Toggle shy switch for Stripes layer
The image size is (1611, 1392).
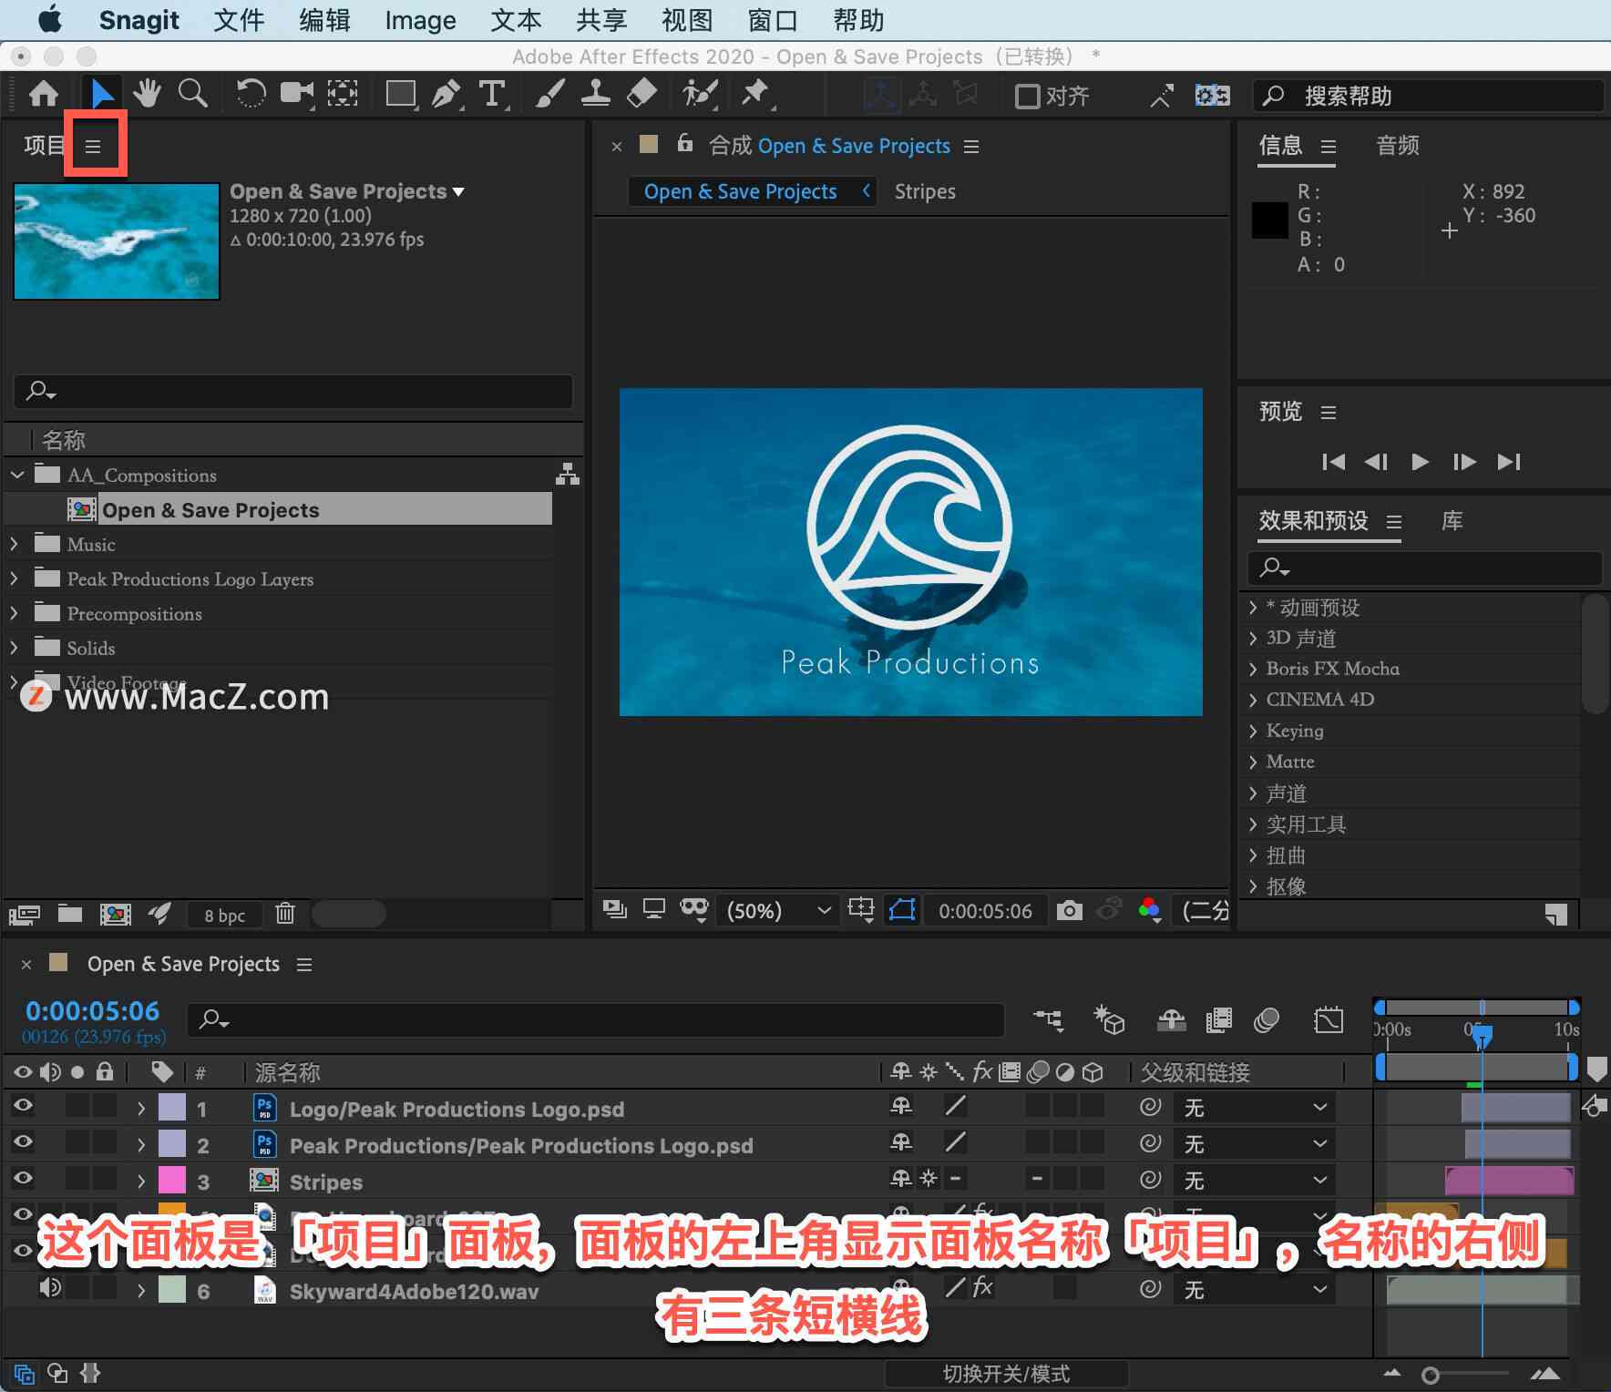(901, 1179)
